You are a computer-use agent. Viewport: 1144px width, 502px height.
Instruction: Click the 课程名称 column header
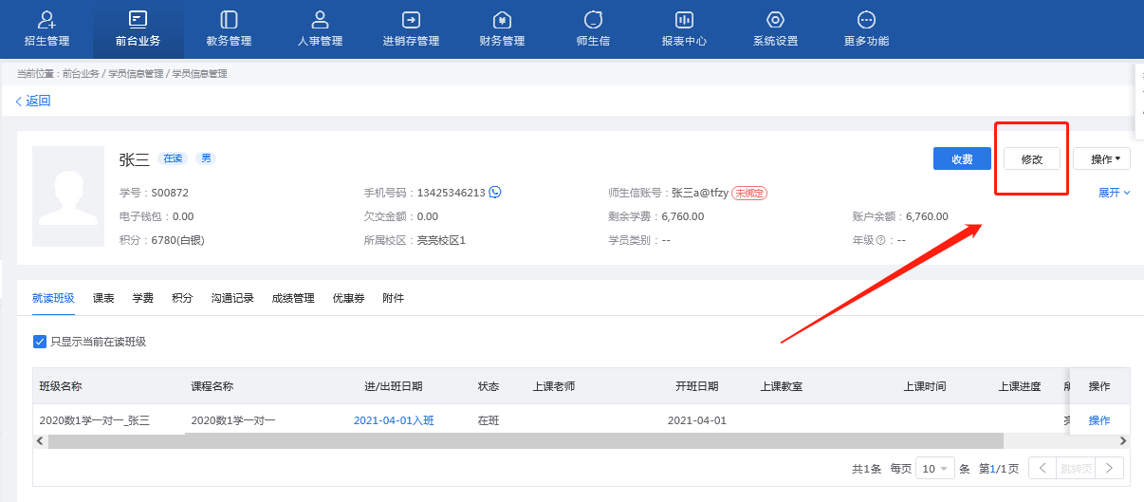[x=212, y=386]
